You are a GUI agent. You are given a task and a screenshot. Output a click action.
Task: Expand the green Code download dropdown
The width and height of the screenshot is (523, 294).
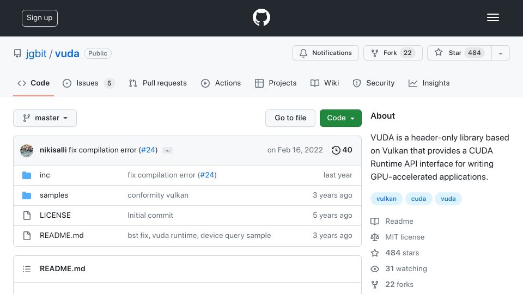(x=340, y=118)
